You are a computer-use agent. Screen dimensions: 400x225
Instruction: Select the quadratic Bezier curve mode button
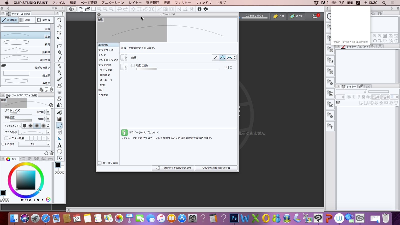222,57
